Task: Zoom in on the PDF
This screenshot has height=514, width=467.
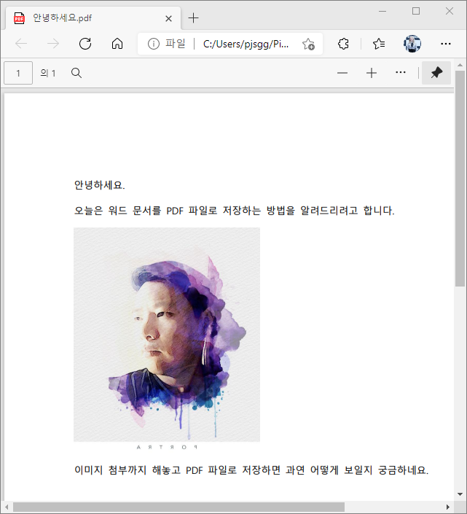Action: click(x=372, y=73)
